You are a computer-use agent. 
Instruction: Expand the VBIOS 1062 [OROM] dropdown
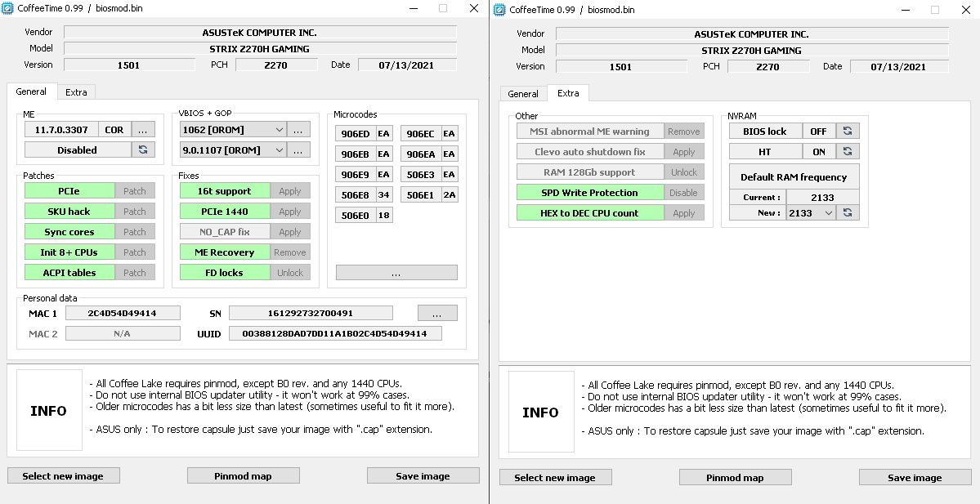(x=279, y=130)
